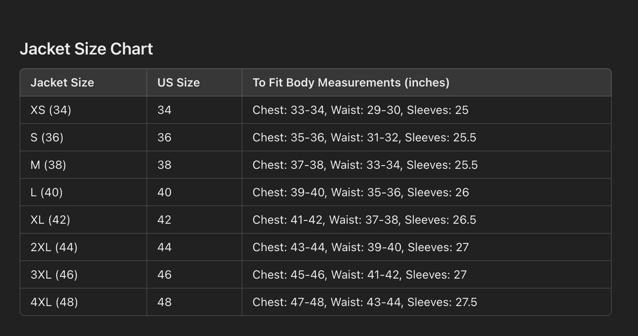Select the 2XL (44) jacket size cell
Screen dimensions: 638x336
pyautogui.click(x=54, y=247)
